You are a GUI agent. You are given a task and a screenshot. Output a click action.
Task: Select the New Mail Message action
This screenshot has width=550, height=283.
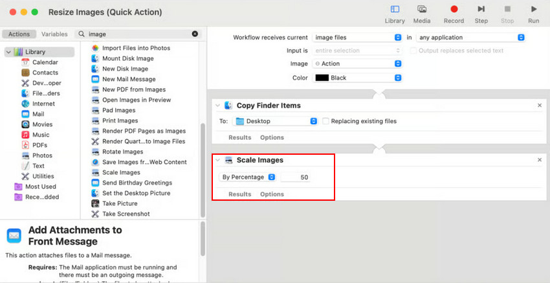(123, 79)
